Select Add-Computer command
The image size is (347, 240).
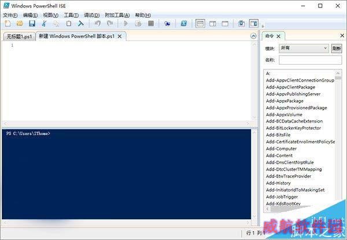(x=281, y=149)
